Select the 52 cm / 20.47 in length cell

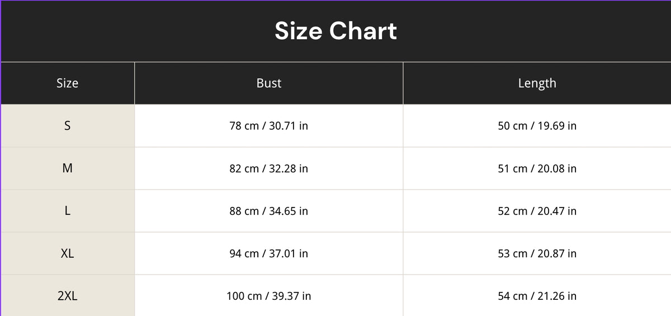tap(537, 211)
